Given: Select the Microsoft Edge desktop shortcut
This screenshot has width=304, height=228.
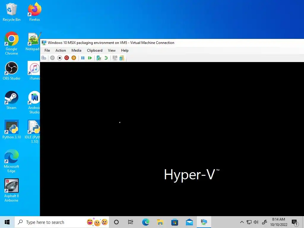Looking at the screenshot, I should (x=12, y=161).
